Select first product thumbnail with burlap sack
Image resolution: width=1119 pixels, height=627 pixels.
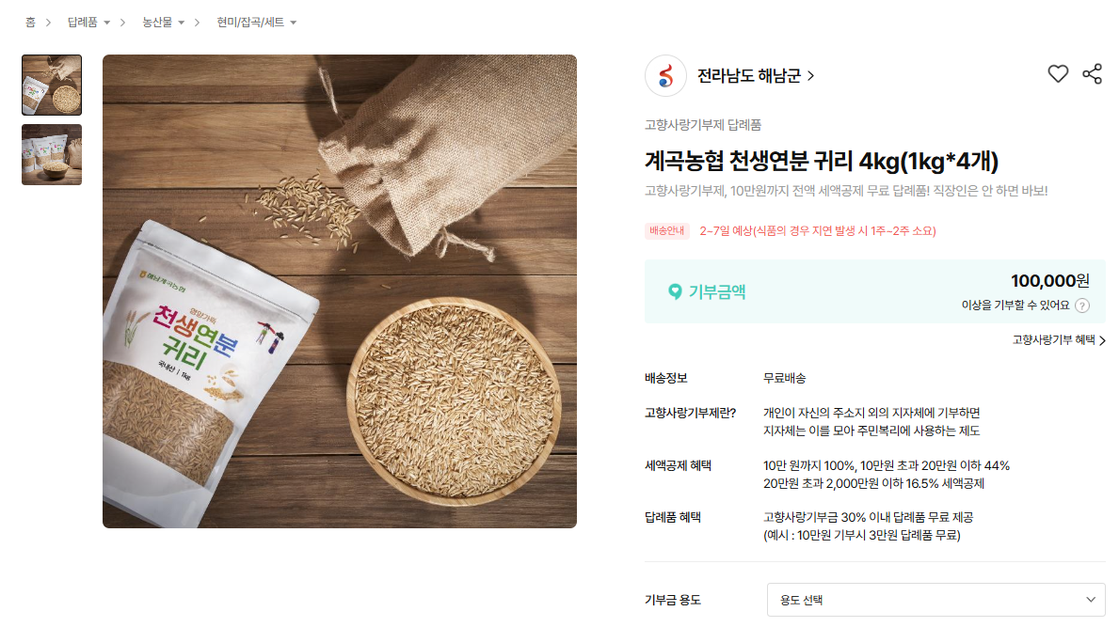(x=52, y=85)
